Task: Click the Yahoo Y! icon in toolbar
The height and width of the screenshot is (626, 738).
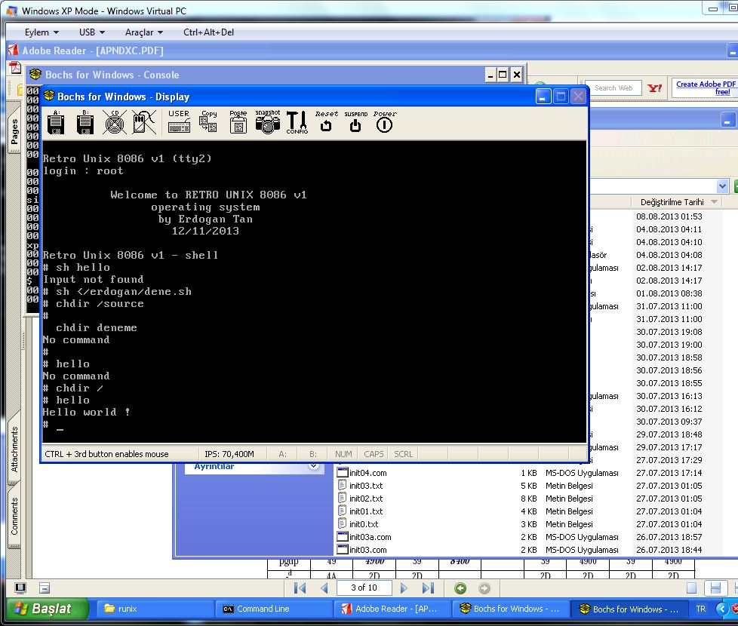Action: coord(655,88)
